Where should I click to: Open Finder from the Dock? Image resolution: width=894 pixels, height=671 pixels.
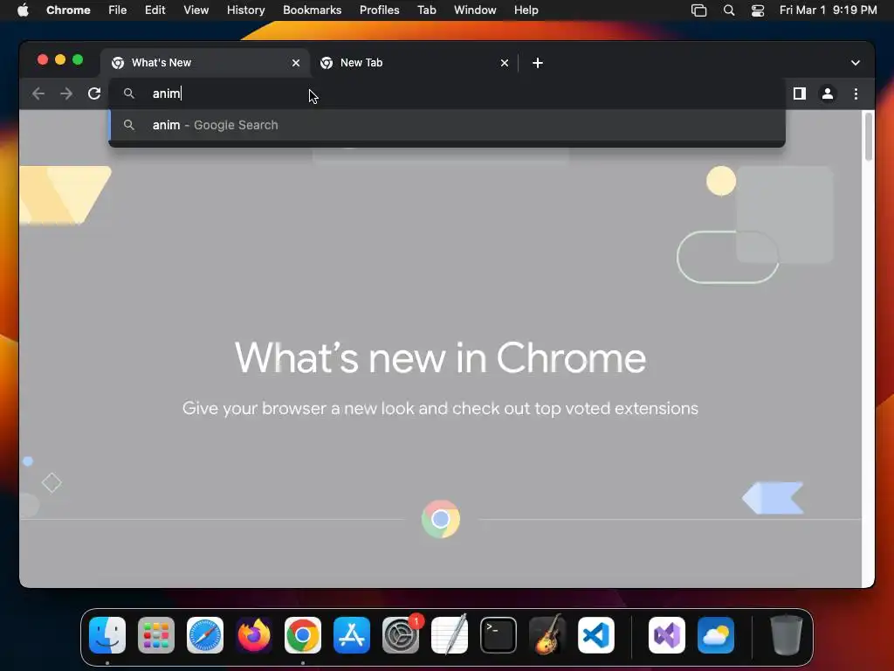click(107, 635)
